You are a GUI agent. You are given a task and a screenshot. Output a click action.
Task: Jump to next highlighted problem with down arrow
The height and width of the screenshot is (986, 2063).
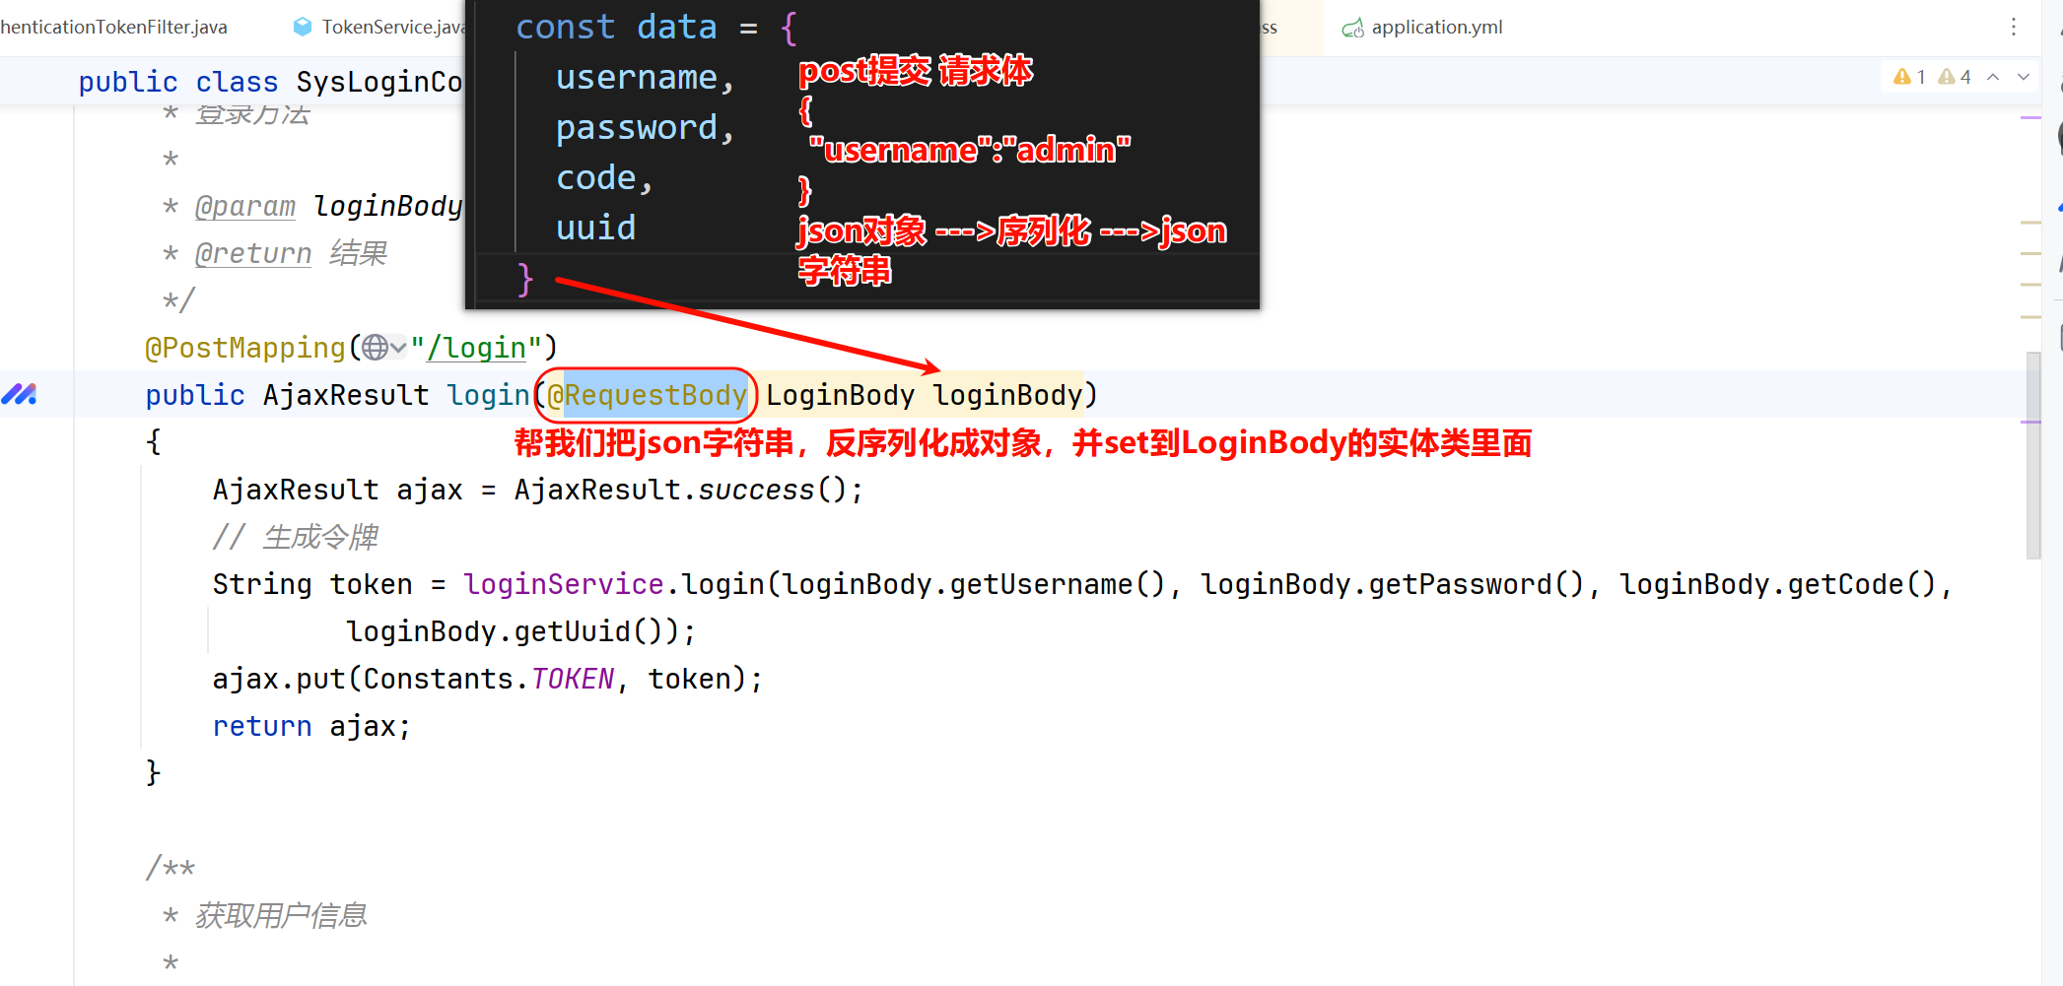2024,77
